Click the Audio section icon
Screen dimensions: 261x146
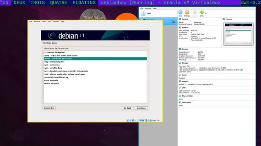point(180,75)
